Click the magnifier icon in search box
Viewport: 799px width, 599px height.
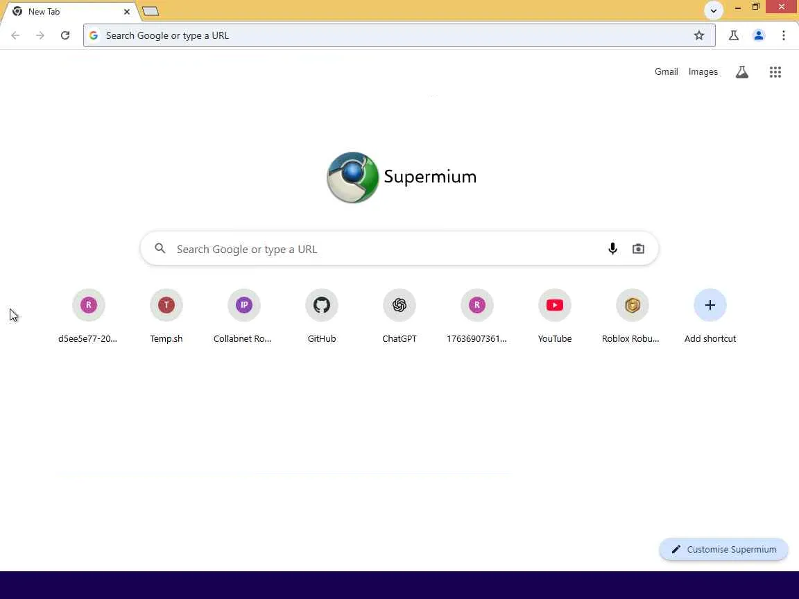click(160, 248)
